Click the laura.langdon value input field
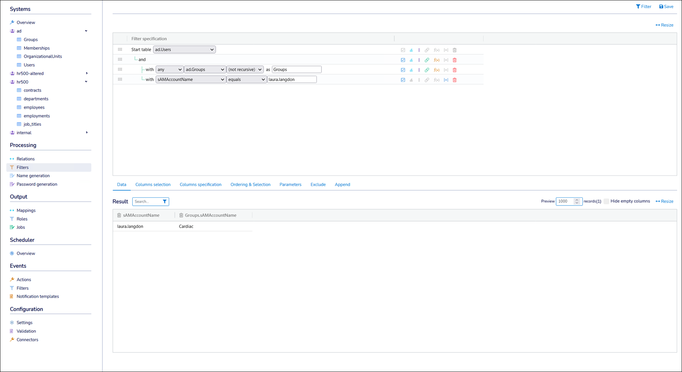The height and width of the screenshot is (372, 682). 292,80
